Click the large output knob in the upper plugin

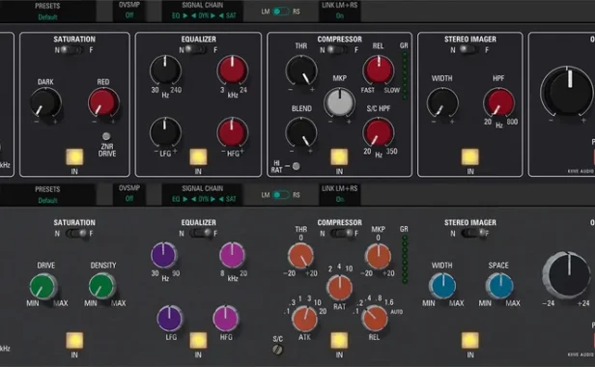(567, 91)
